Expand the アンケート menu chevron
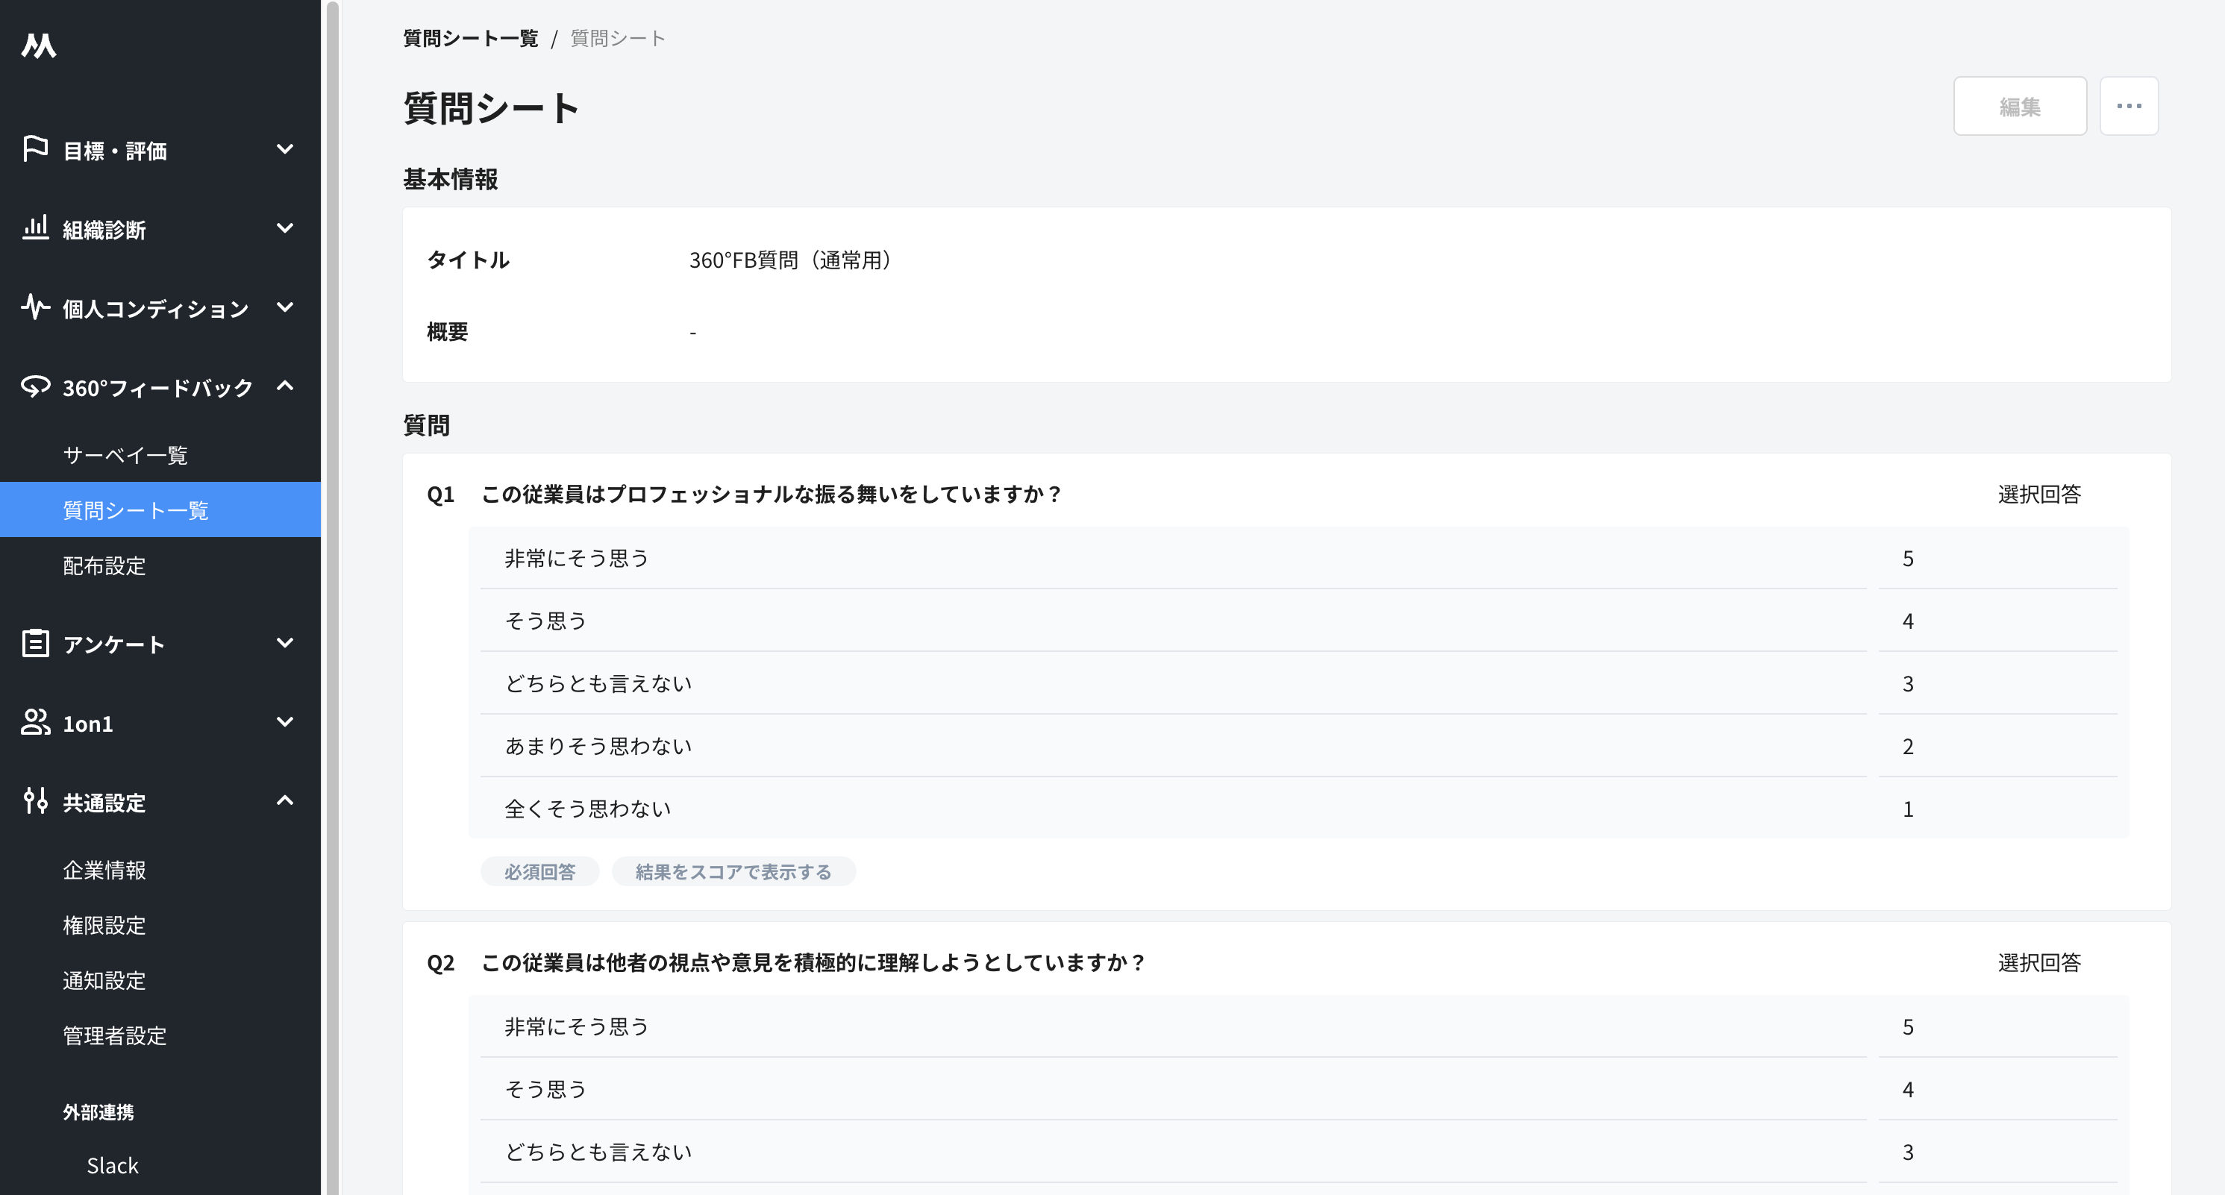 point(285,642)
